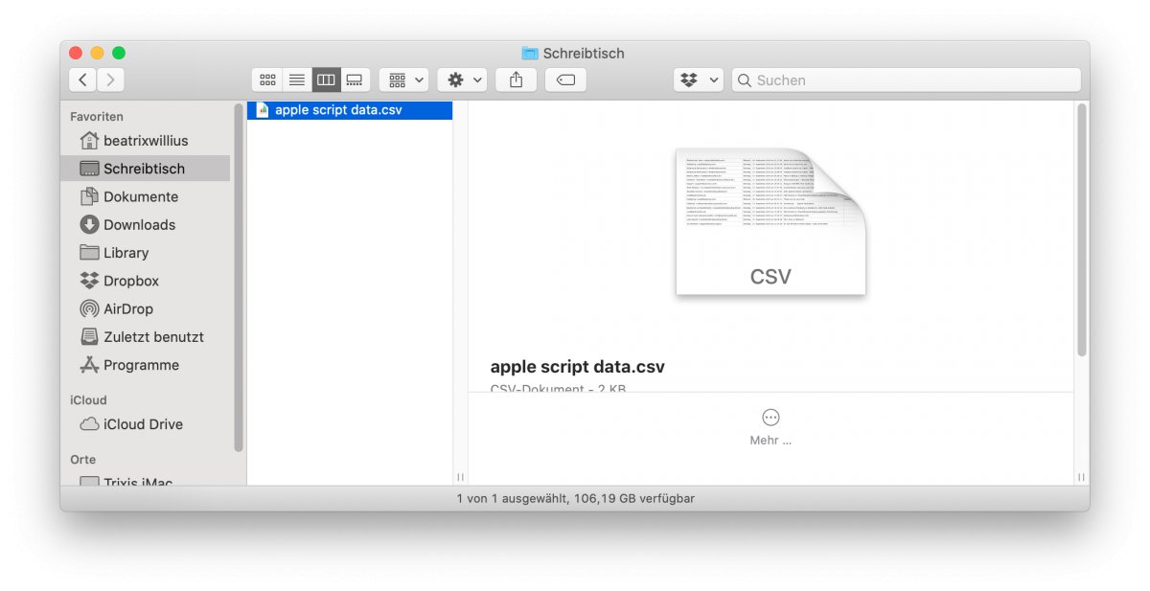Go forward with the right arrow
The image size is (1150, 591).
tap(111, 80)
